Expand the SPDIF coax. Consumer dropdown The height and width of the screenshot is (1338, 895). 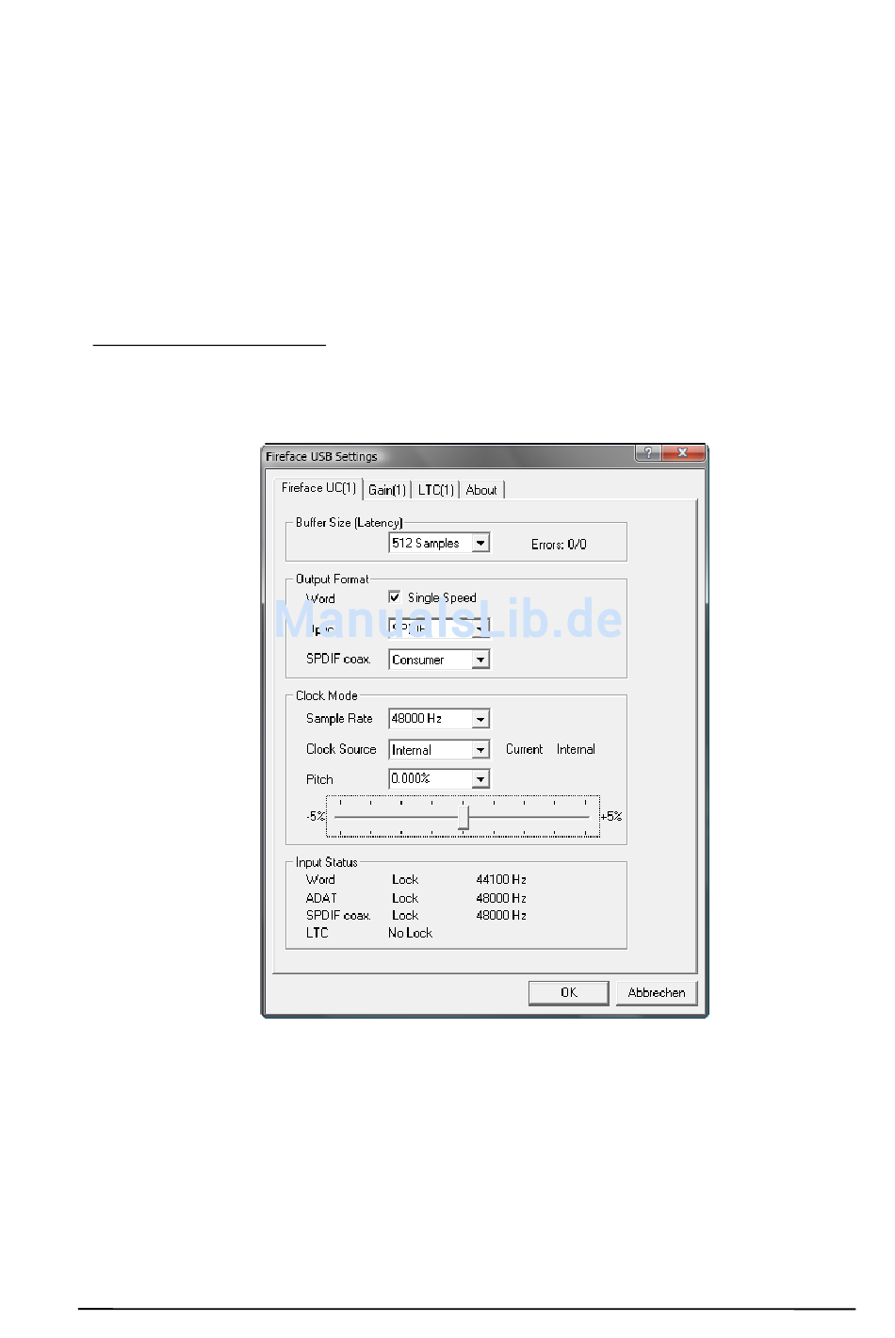point(480,661)
